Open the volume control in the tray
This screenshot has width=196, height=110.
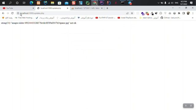coord(172,3)
